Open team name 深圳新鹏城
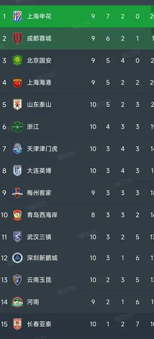This screenshot has height=339, width=154. coord(42,258)
